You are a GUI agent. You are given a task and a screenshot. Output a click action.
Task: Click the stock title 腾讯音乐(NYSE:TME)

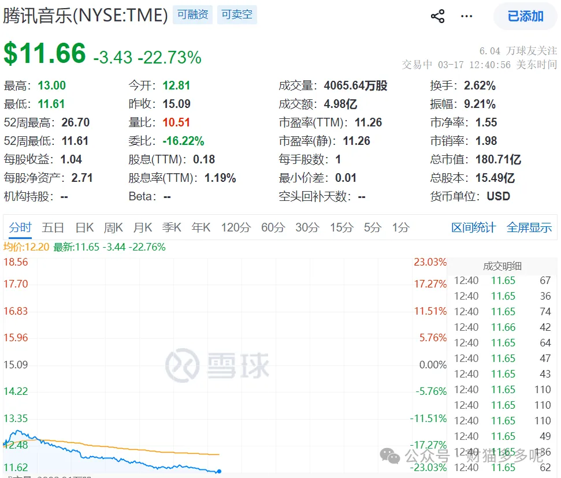pos(86,16)
